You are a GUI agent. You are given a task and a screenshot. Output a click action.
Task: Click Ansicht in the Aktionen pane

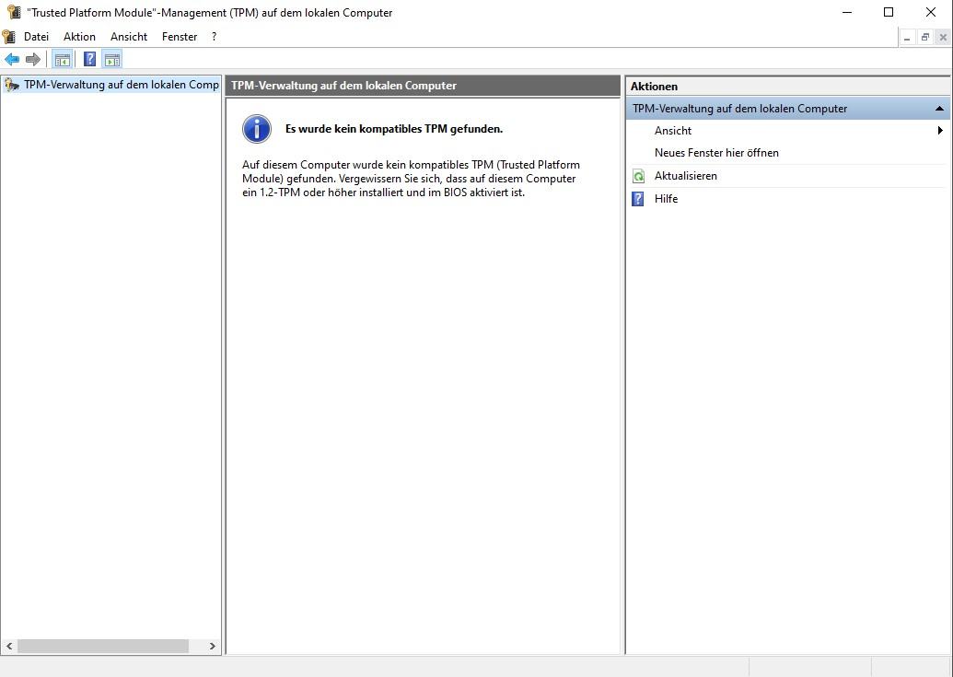(673, 131)
